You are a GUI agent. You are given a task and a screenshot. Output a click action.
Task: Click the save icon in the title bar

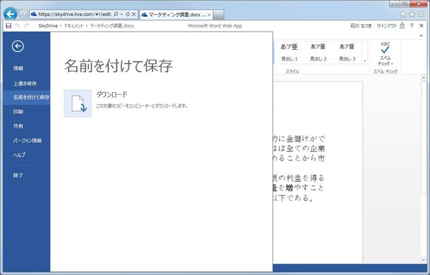pos(7,26)
